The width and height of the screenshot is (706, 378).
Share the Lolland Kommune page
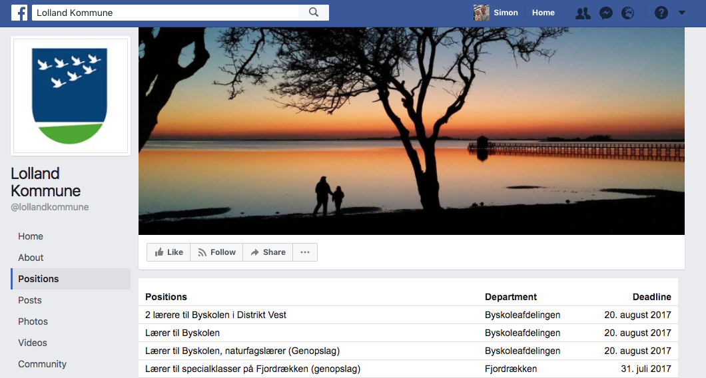(268, 252)
